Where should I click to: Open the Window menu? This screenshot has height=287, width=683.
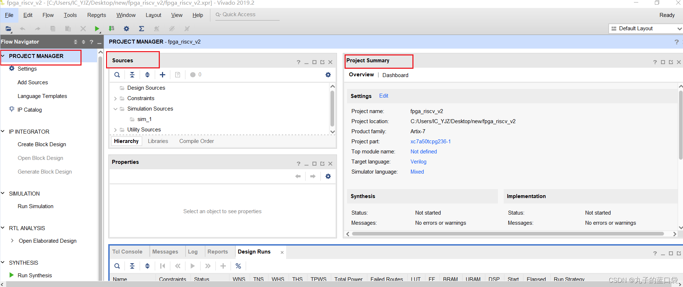[x=126, y=15]
